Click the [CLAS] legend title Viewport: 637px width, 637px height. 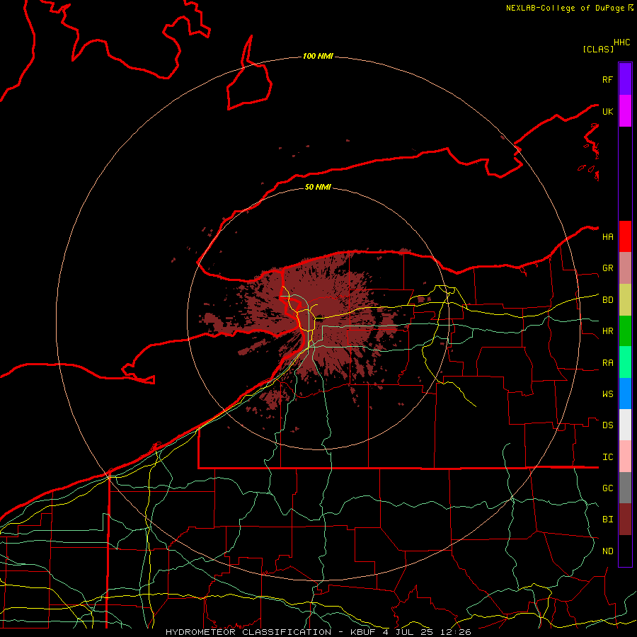pos(598,49)
